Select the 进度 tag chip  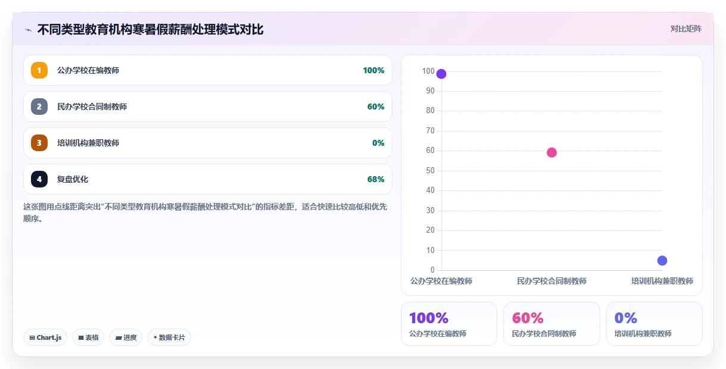[126, 337]
